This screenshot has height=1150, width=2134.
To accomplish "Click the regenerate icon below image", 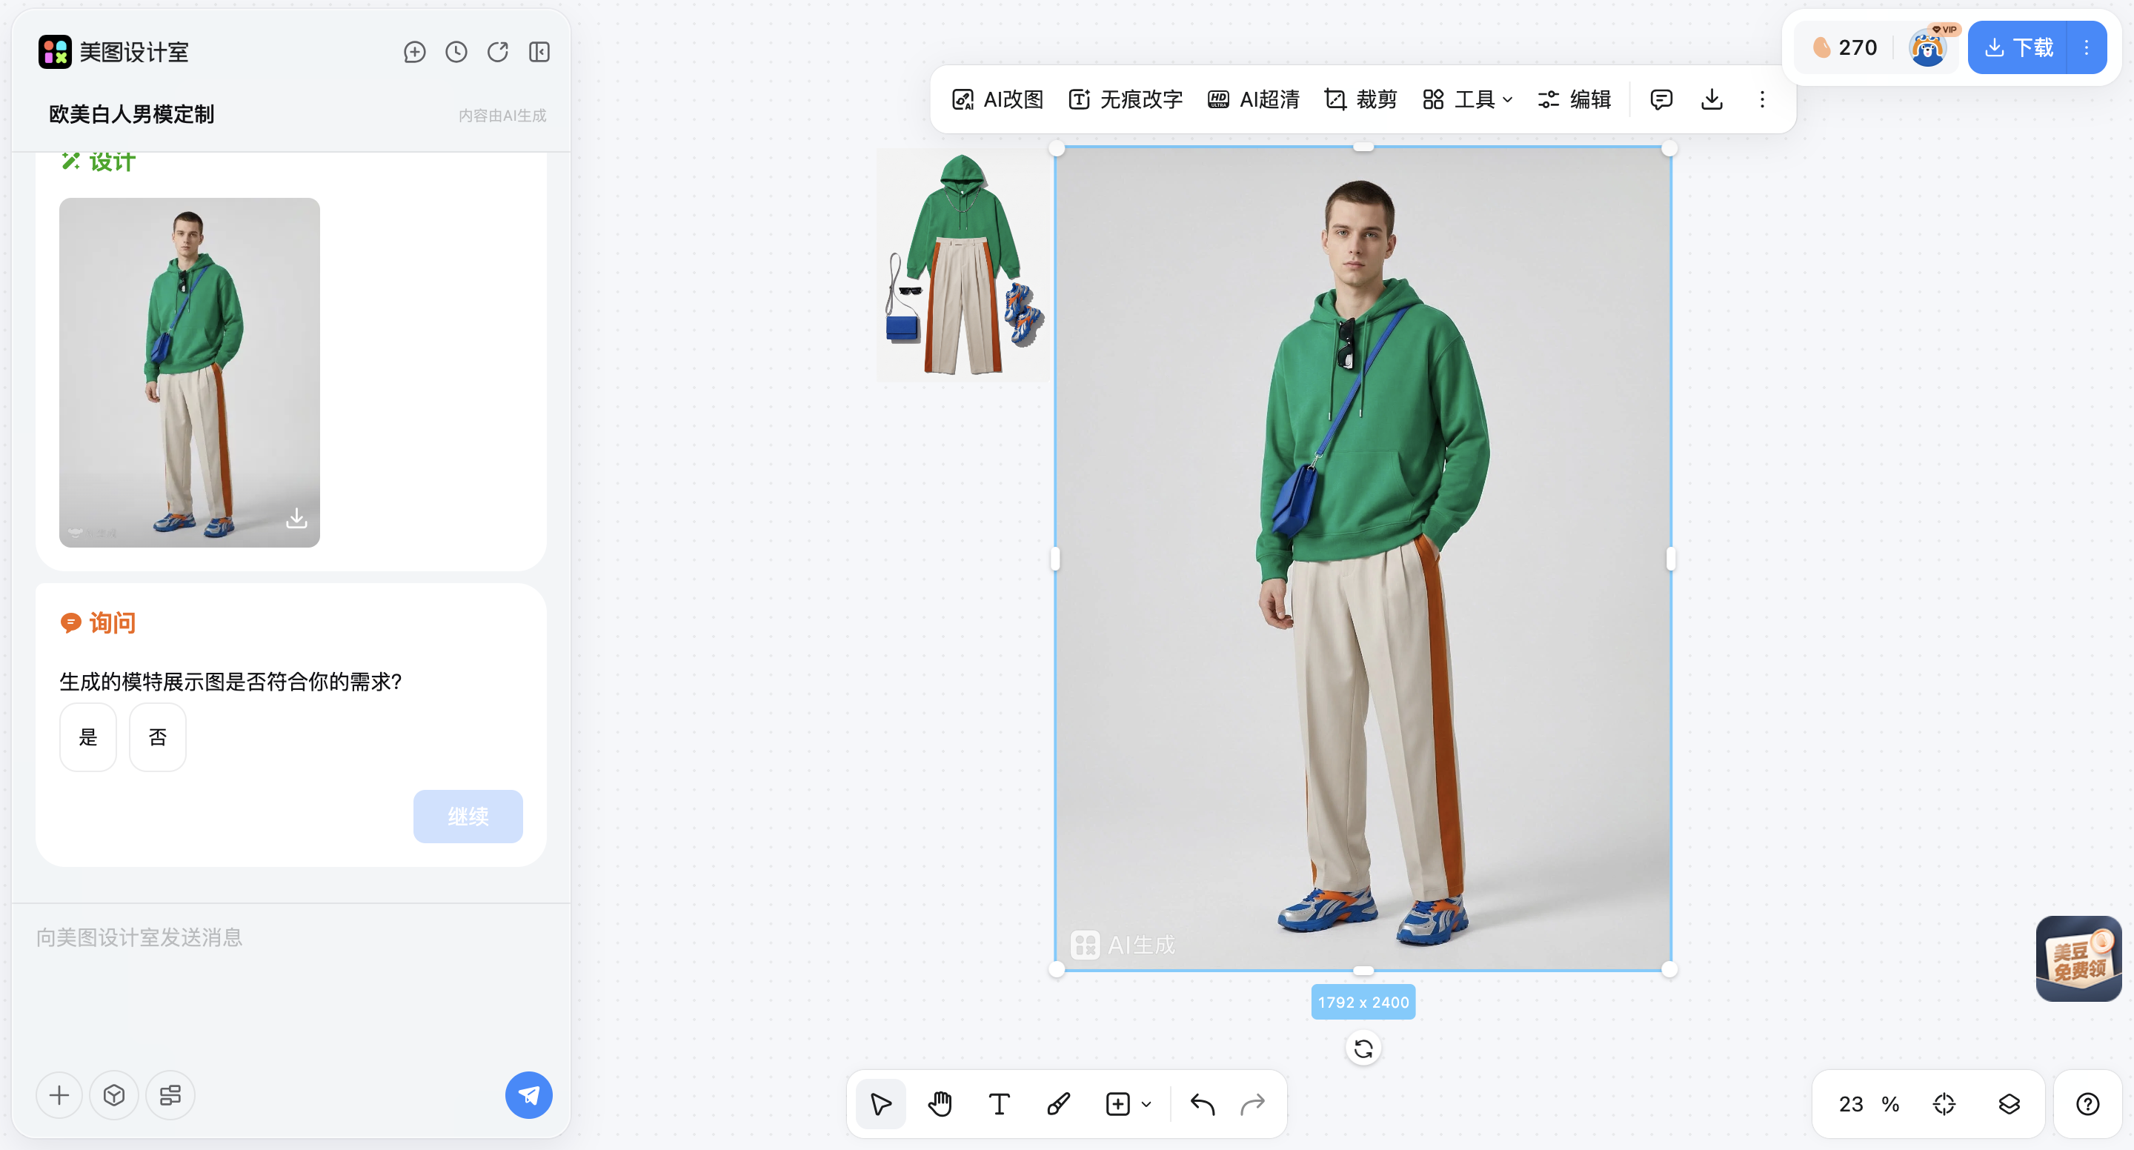I will click(x=1363, y=1049).
